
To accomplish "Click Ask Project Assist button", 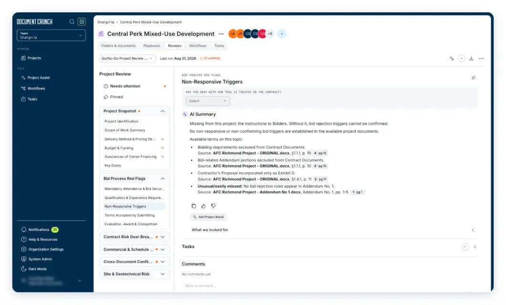I will [x=209, y=217].
